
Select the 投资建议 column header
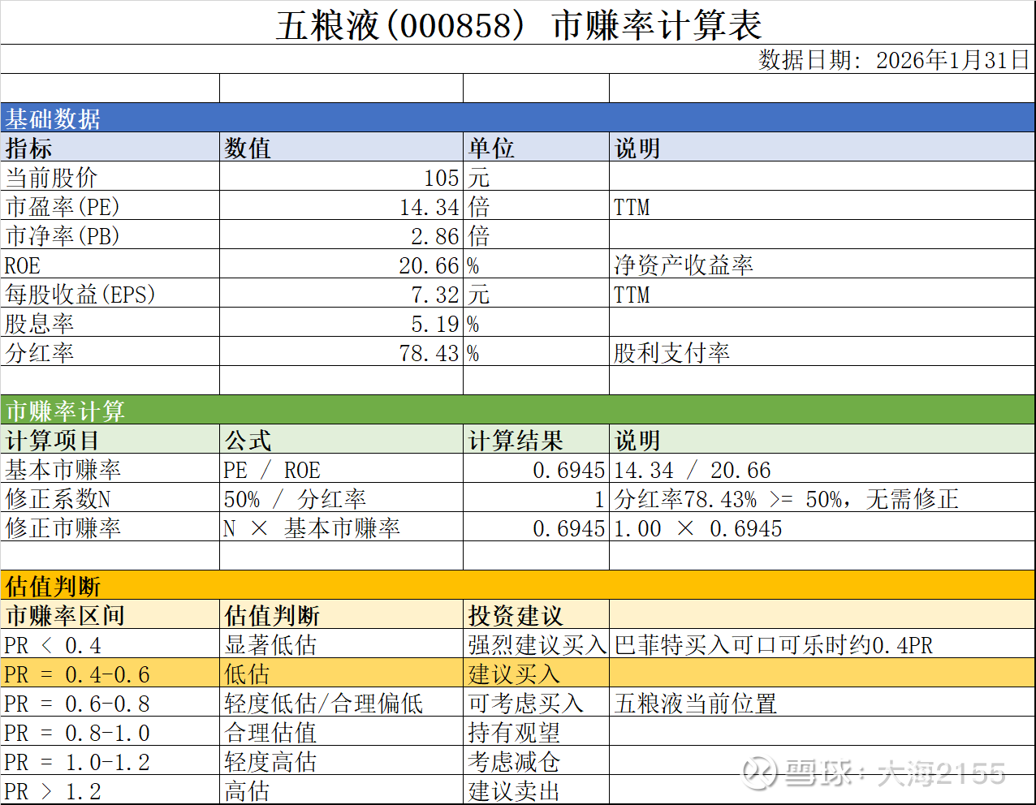(x=536, y=614)
